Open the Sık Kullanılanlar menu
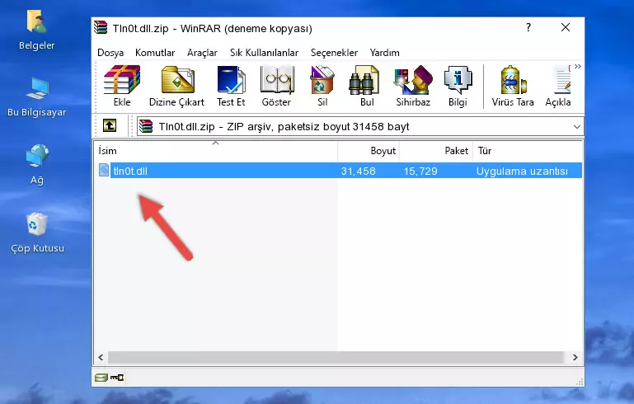The width and height of the screenshot is (634, 404). click(x=264, y=53)
